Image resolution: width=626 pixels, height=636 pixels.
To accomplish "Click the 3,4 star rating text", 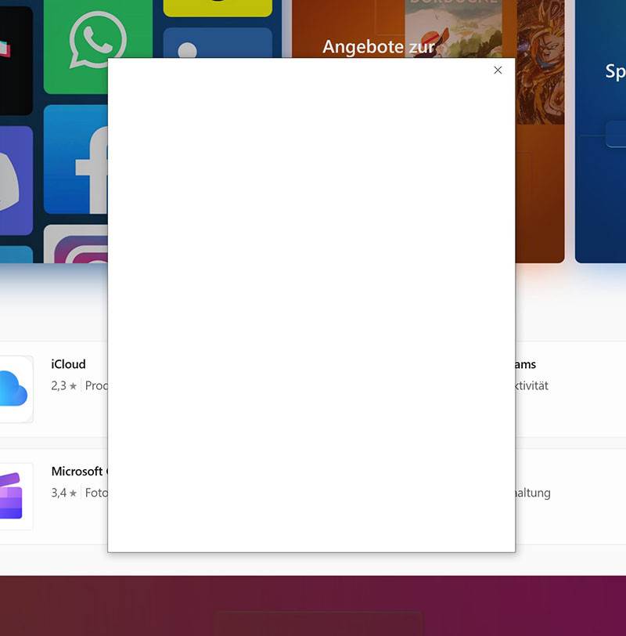I will click(x=63, y=493).
